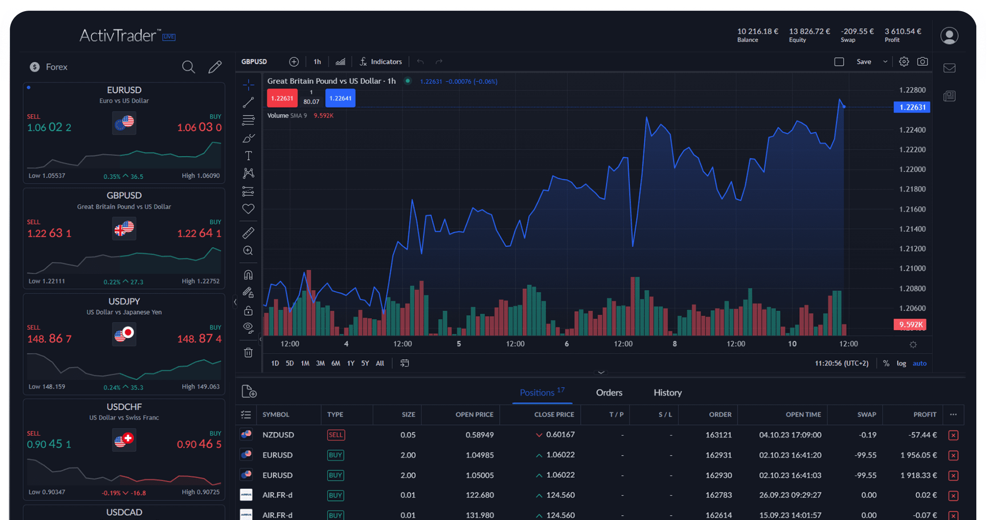The width and height of the screenshot is (987, 520).
Task: Toggle positions list column selector icon
Action: (x=246, y=415)
